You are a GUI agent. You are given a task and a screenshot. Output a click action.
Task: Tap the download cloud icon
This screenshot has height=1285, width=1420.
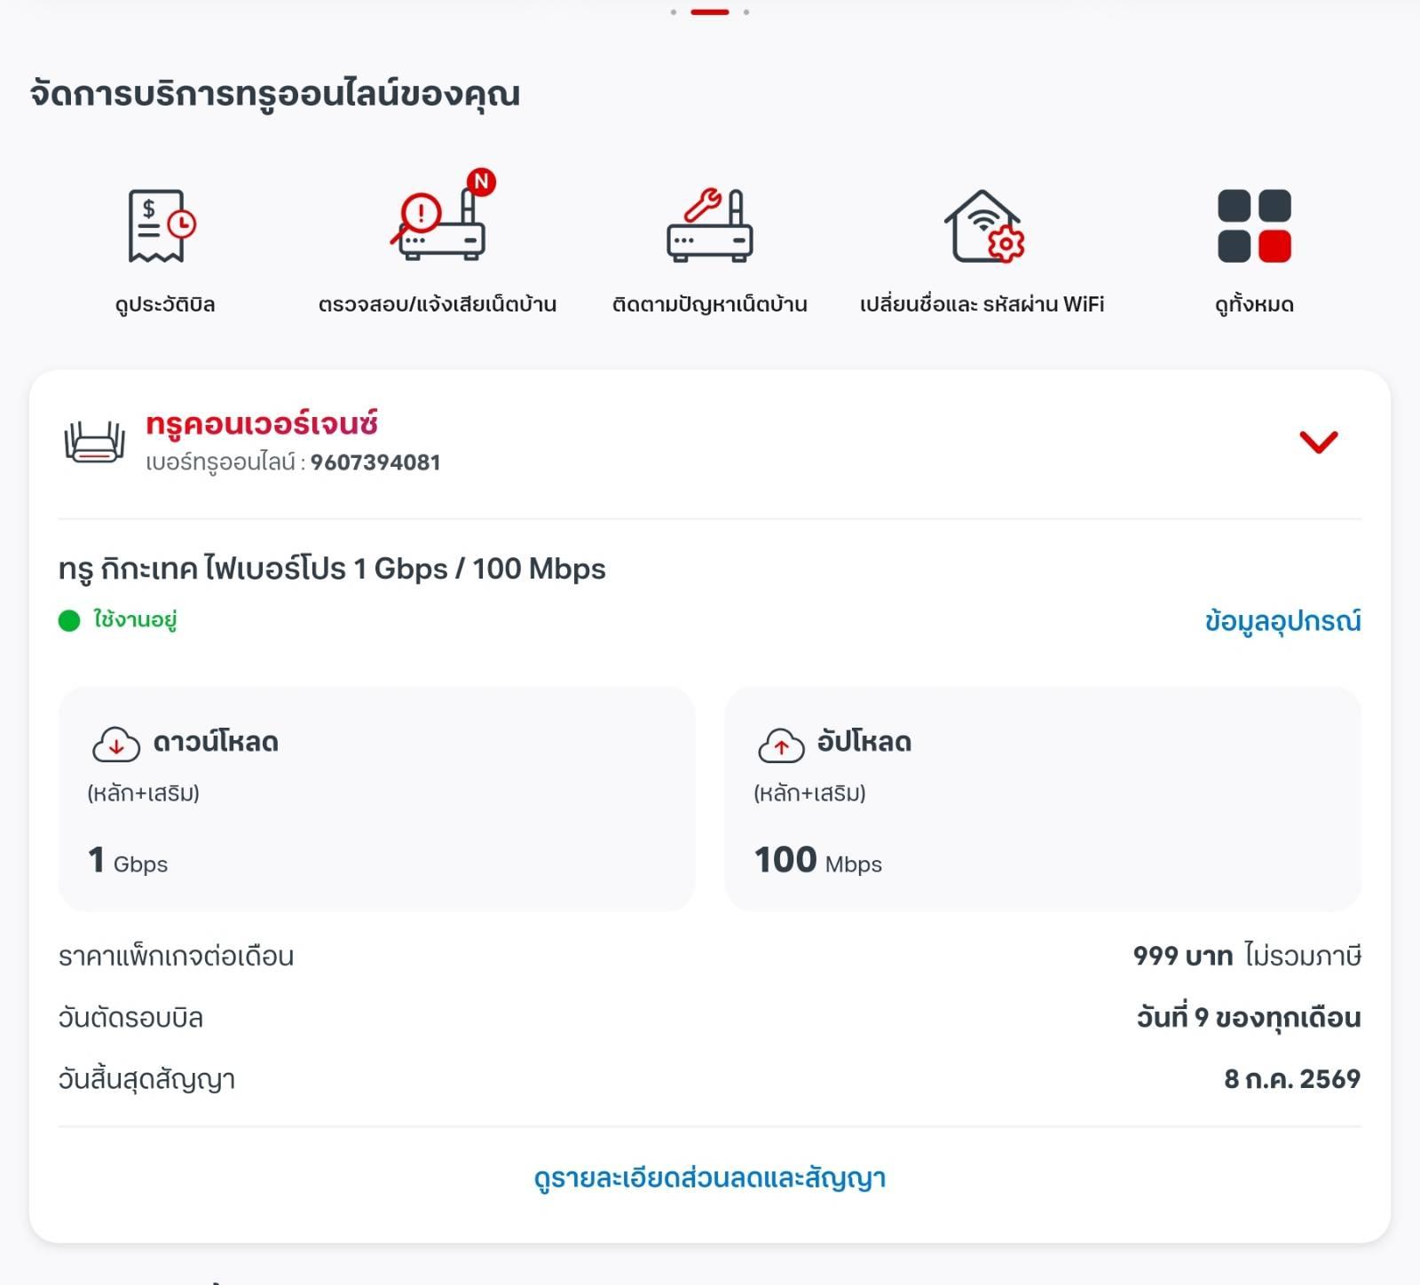[116, 745]
